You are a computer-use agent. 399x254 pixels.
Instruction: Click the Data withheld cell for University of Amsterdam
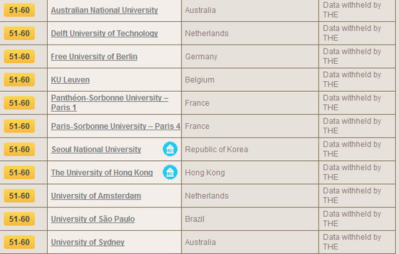tap(357, 195)
